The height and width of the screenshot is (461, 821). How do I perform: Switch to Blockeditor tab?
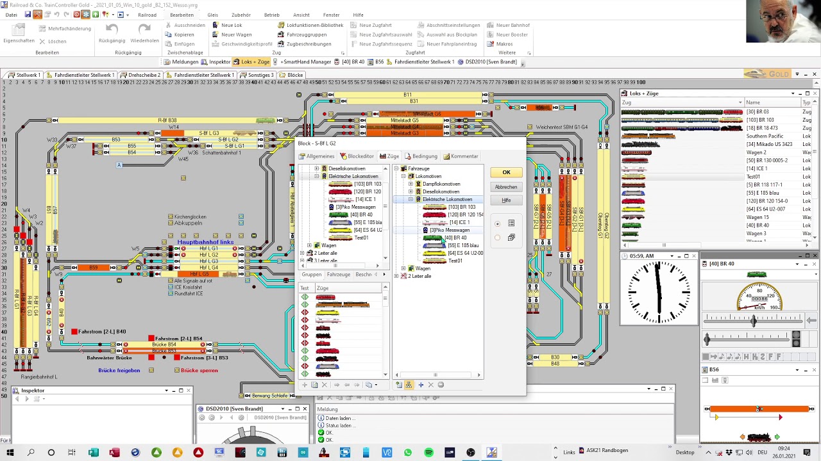(x=357, y=156)
